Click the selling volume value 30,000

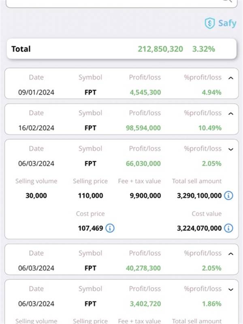click(36, 196)
